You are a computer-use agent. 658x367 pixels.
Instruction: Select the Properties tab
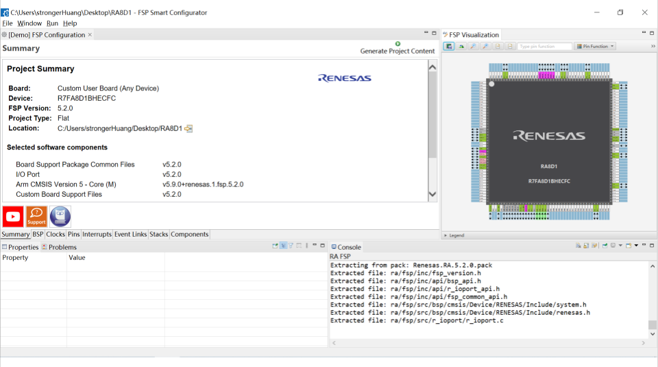point(20,247)
